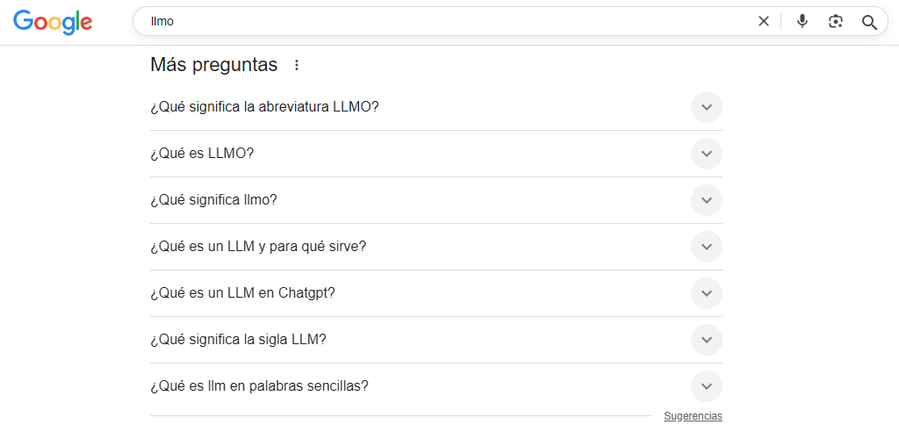Click question text ¿Qué es LLMO?

202,154
